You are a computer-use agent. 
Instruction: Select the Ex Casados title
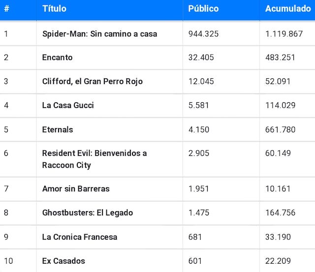click(63, 261)
